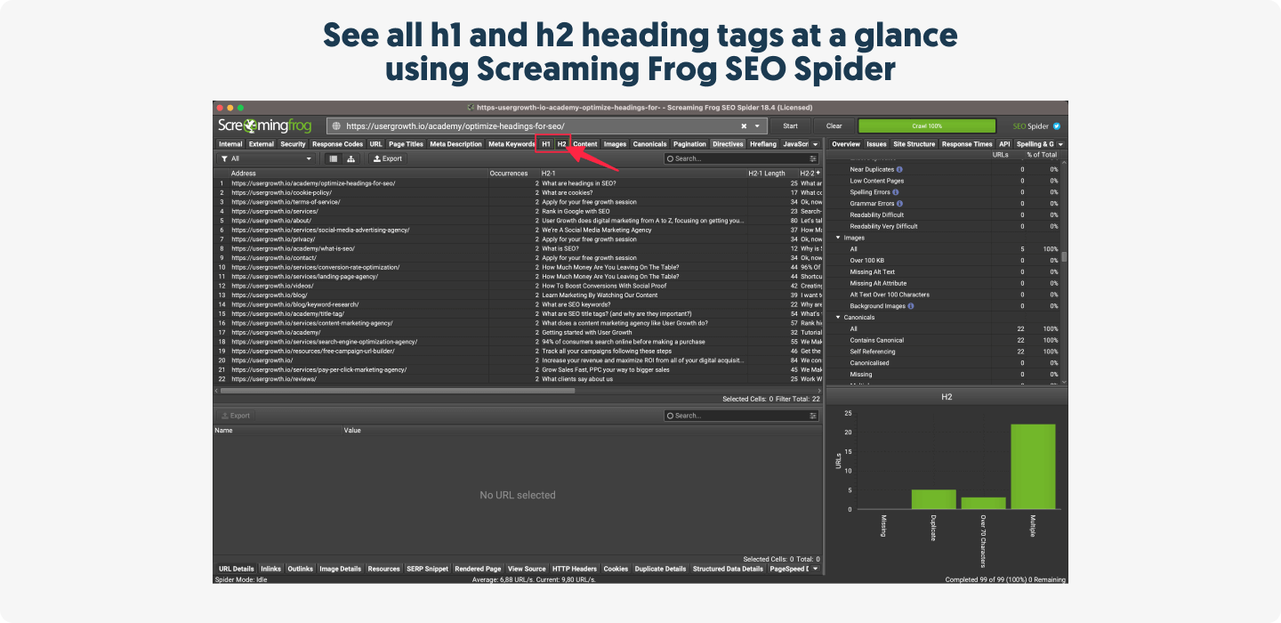The width and height of the screenshot is (1281, 623).
Task: Select Self Referencing in overview
Action: coord(944,352)
